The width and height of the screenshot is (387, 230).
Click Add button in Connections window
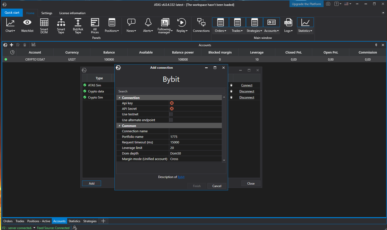pos(91,183)
